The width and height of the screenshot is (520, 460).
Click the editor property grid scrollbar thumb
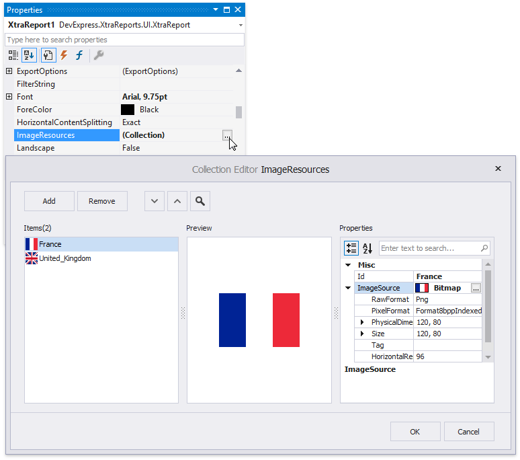coord(488,306)
